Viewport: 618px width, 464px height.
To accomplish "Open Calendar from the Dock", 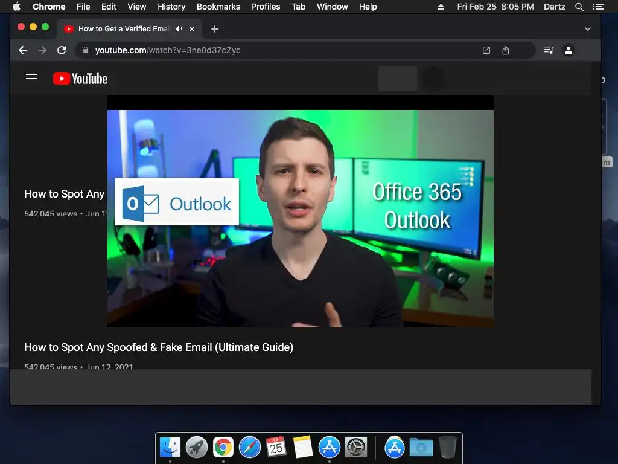I will [x=276, y=446].
